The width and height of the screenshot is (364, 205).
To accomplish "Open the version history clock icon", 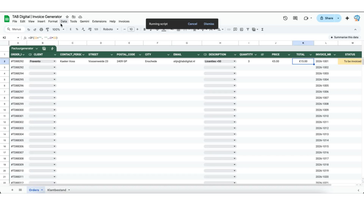I will [285, 18].
